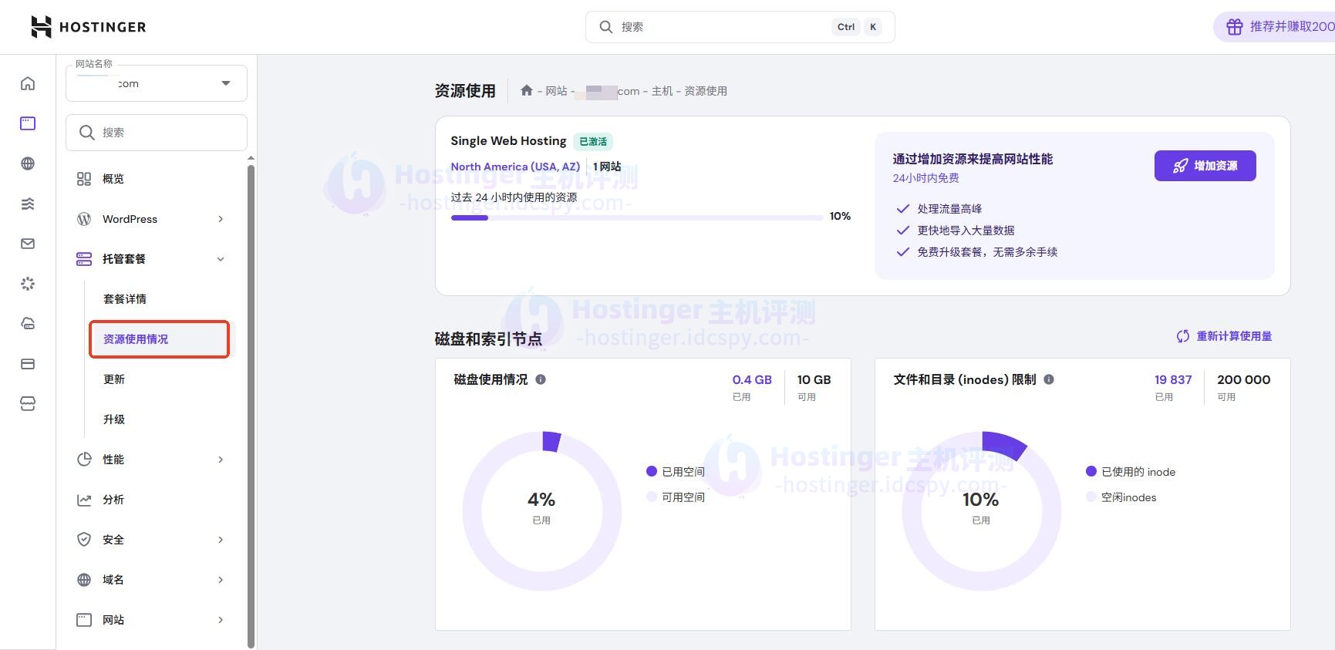The height and width of the screenshot is (650, 1335).
Task: Select the websites icon in left rail
Action: tap(28, 123)
